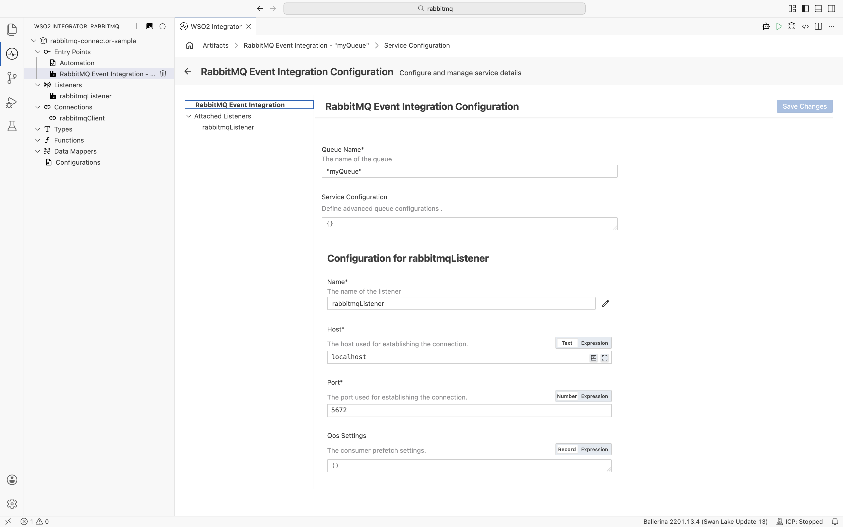Open the WSO2 Integrator activity bar icon
Screen dimensions: 843x527
click(12, 54)
